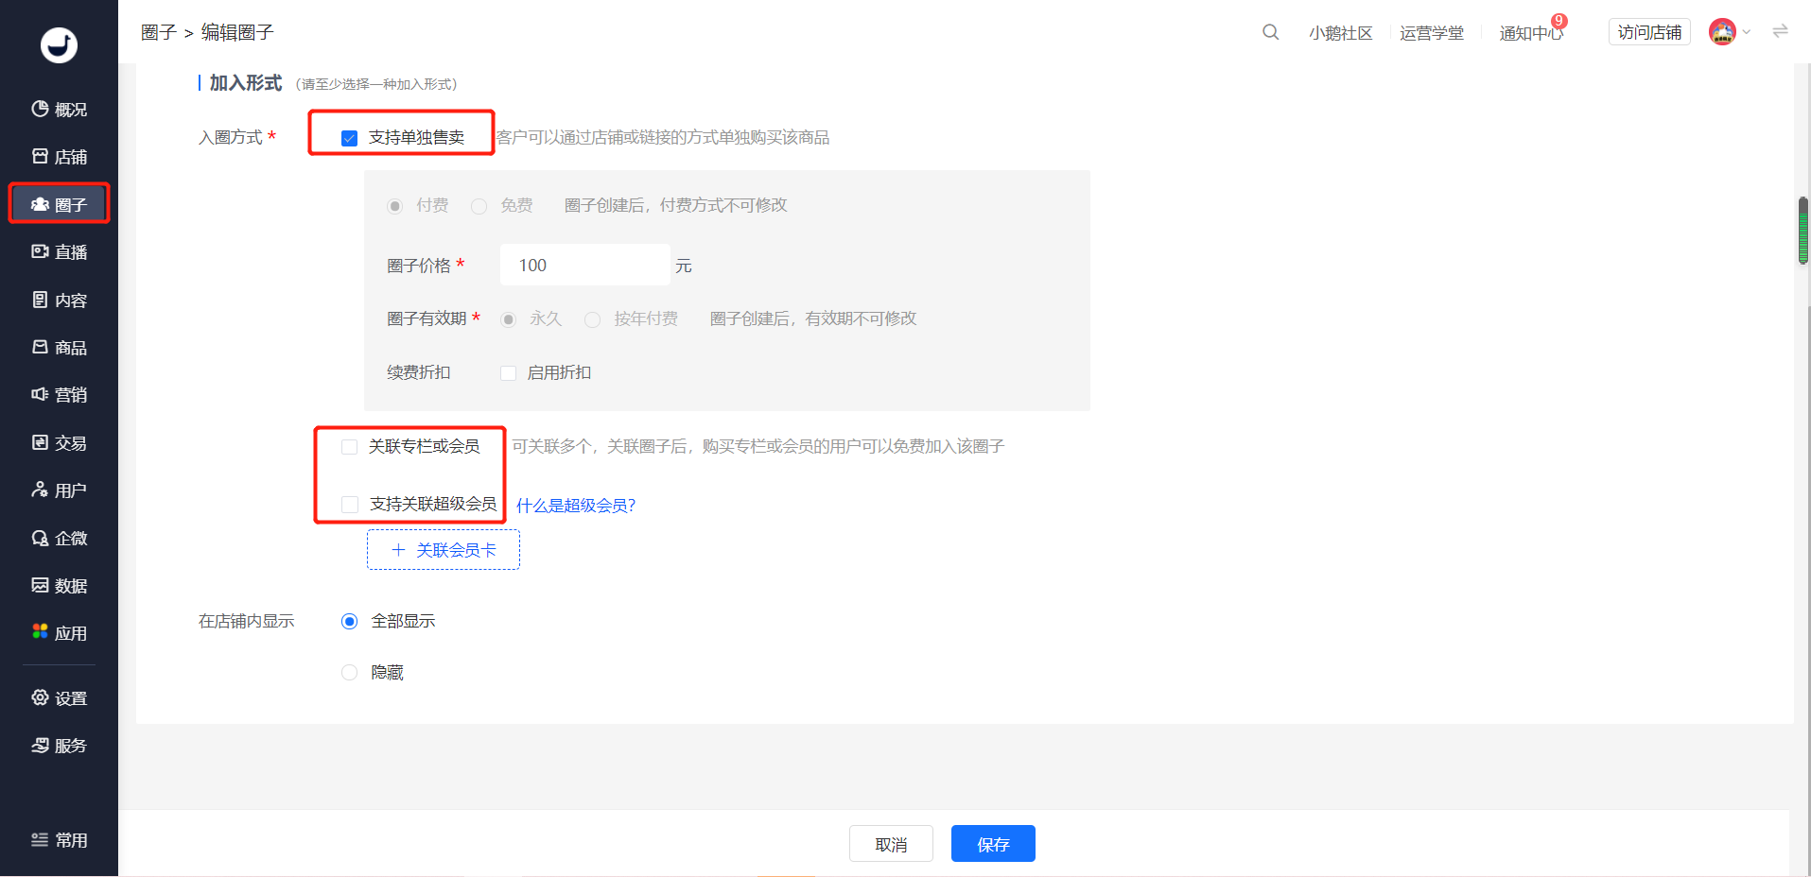The width and height of the screenshot is (1811, 877).
Task: Open the 用户 users section
Action: (x=59, y=490)
